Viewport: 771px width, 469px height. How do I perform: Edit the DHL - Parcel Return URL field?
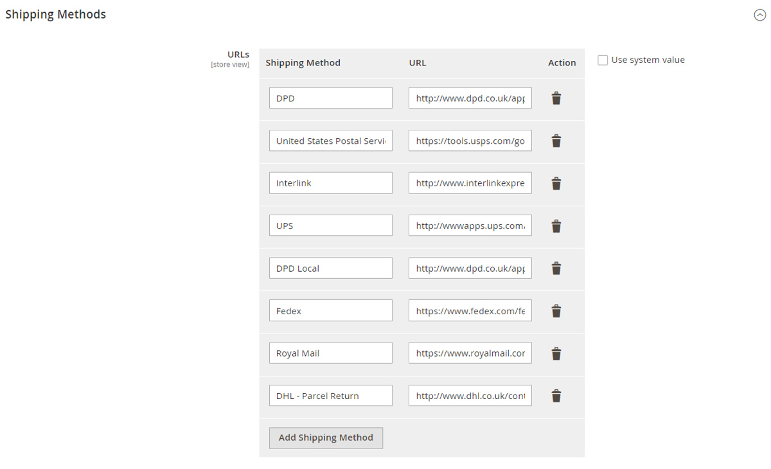pyautogui.click(x=470, y=396)
